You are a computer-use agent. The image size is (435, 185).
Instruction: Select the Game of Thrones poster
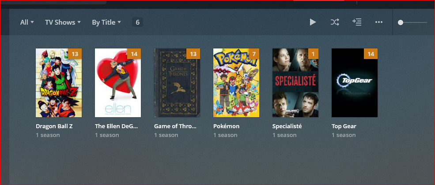tap(177, 83)
